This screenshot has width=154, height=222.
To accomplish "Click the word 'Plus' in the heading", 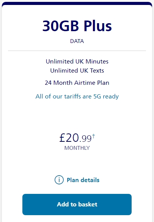I will click(x=97, y=26).
